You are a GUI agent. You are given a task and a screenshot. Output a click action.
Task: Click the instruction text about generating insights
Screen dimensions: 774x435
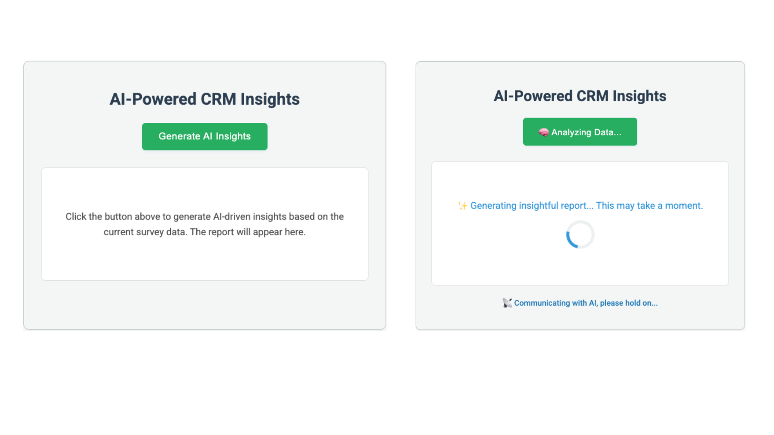tap(205, 224)
